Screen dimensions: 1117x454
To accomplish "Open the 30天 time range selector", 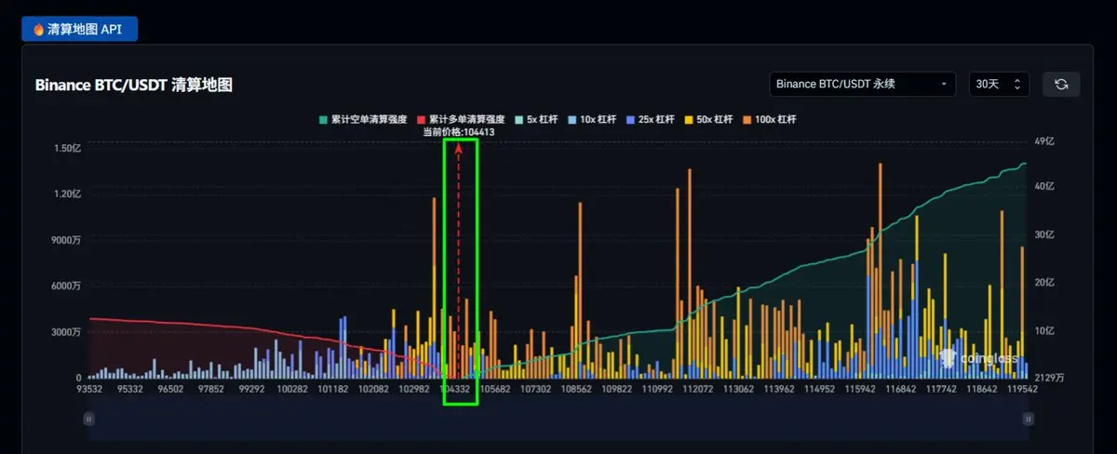I will [x=999, y=84].
